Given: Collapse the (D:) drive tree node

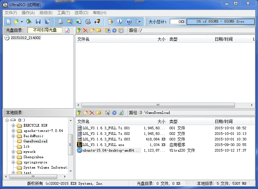Looking at the screenshot, I should (7, 120).
